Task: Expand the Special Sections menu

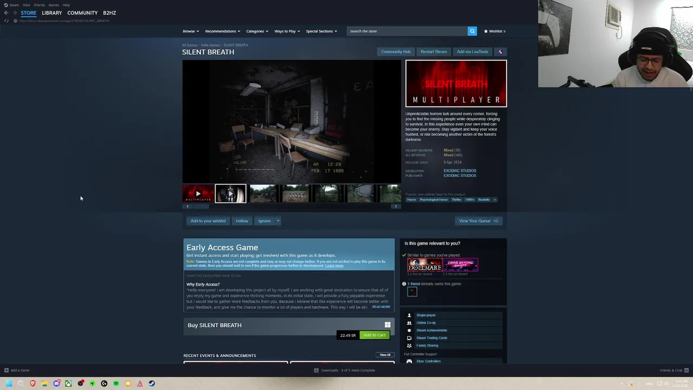Action: 321,31
